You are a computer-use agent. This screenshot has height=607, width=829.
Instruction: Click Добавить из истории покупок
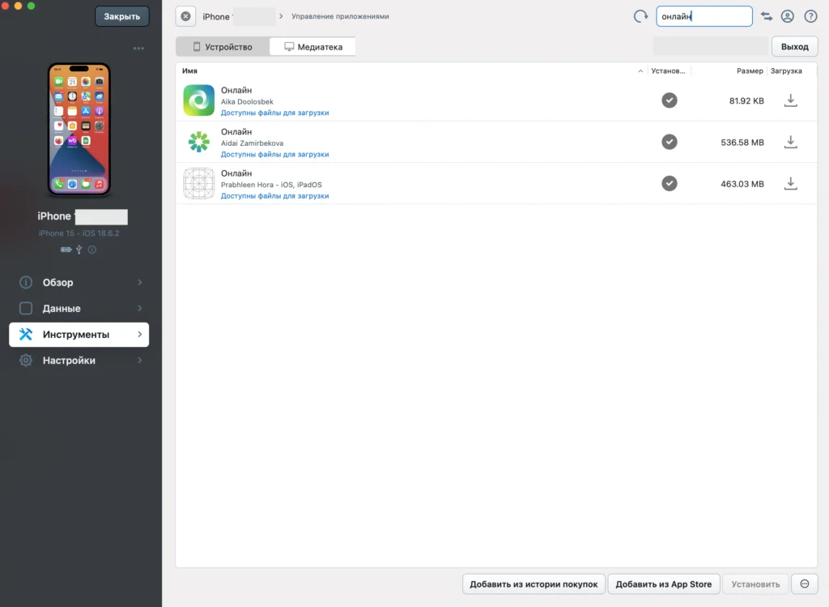tap(534, 583)
